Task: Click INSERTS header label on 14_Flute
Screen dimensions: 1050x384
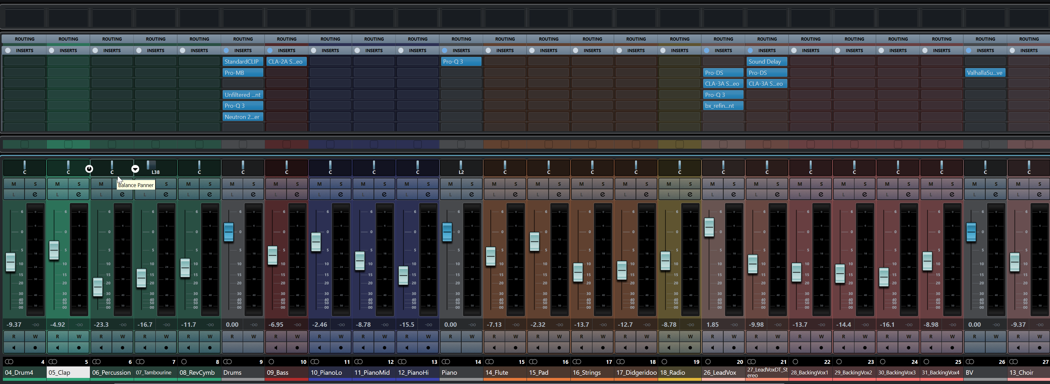Action: 505,51
